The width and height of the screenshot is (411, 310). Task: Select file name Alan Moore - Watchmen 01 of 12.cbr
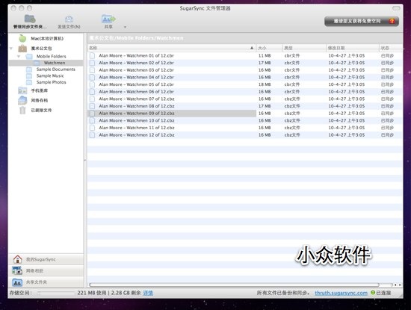pos(136,55)
